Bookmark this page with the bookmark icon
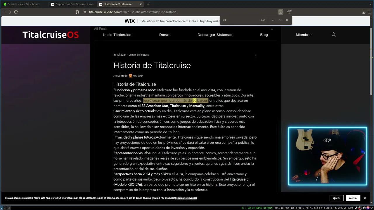Screen dimensions: 374x210 77,12
